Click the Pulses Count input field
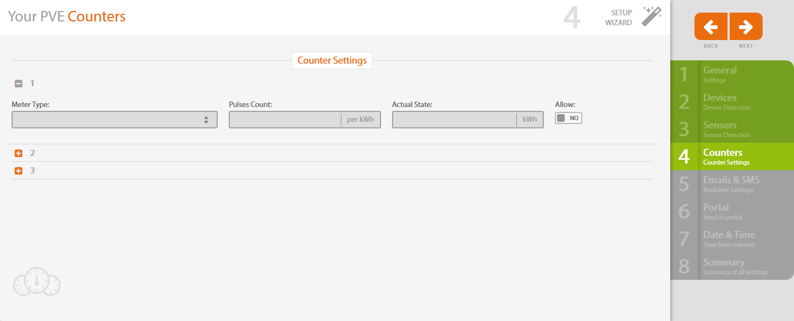Screen dimensions: 794x321 click(285, 120)
